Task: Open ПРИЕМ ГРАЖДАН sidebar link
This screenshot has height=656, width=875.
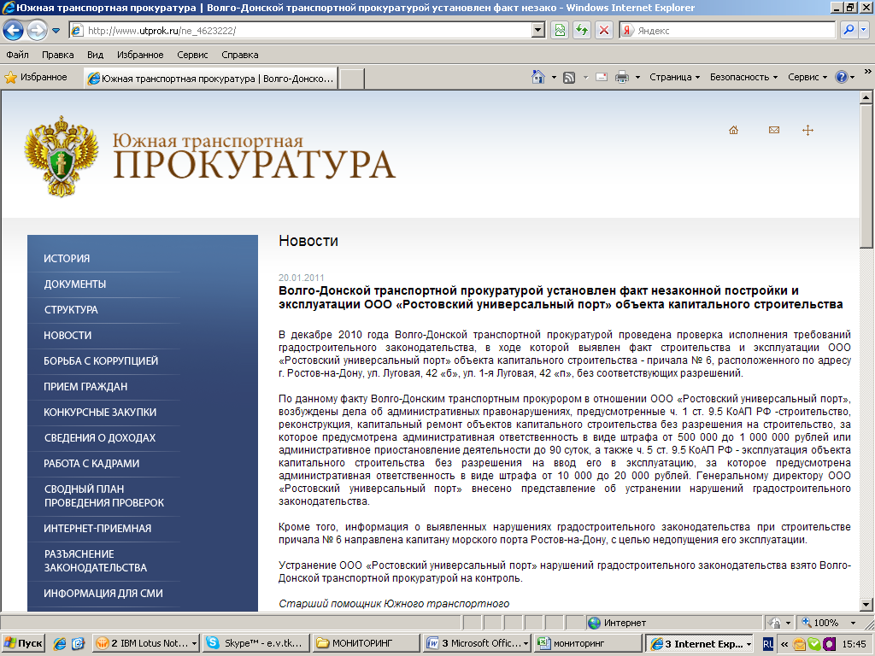Action: (85, 387)
